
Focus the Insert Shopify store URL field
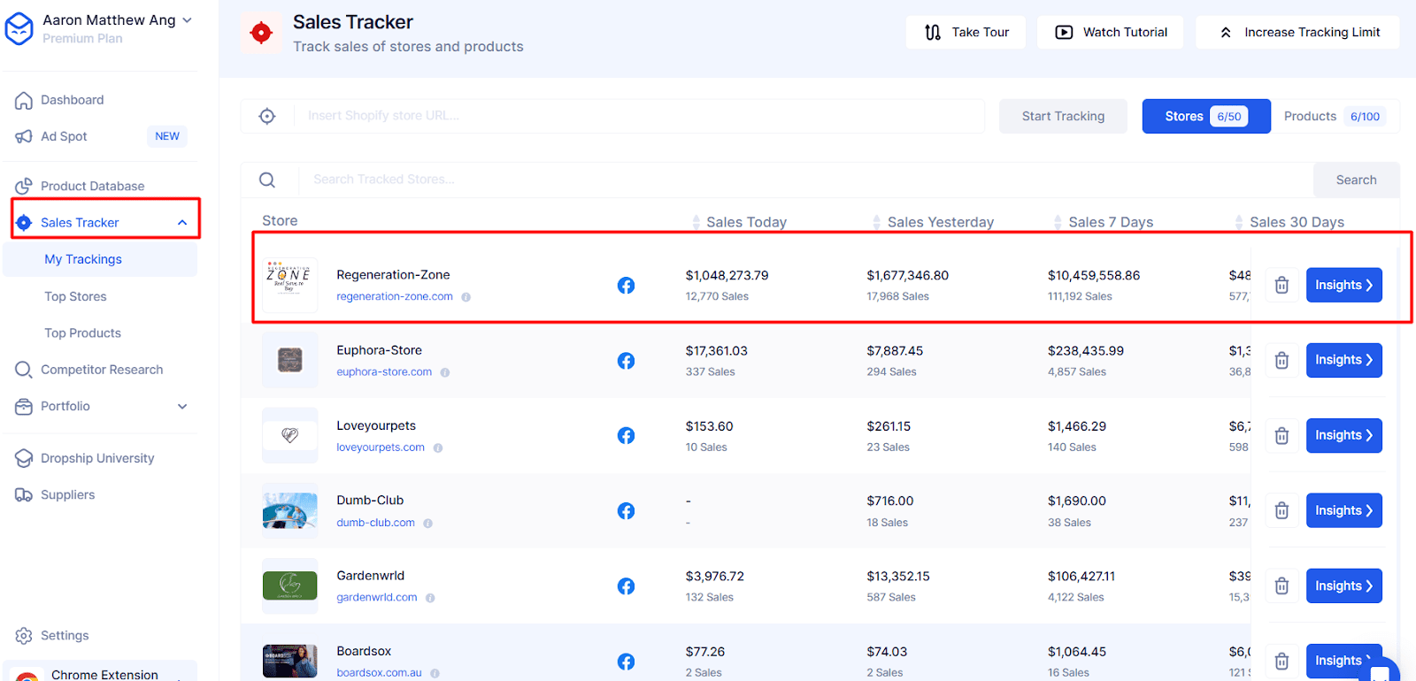click(641, 116)
